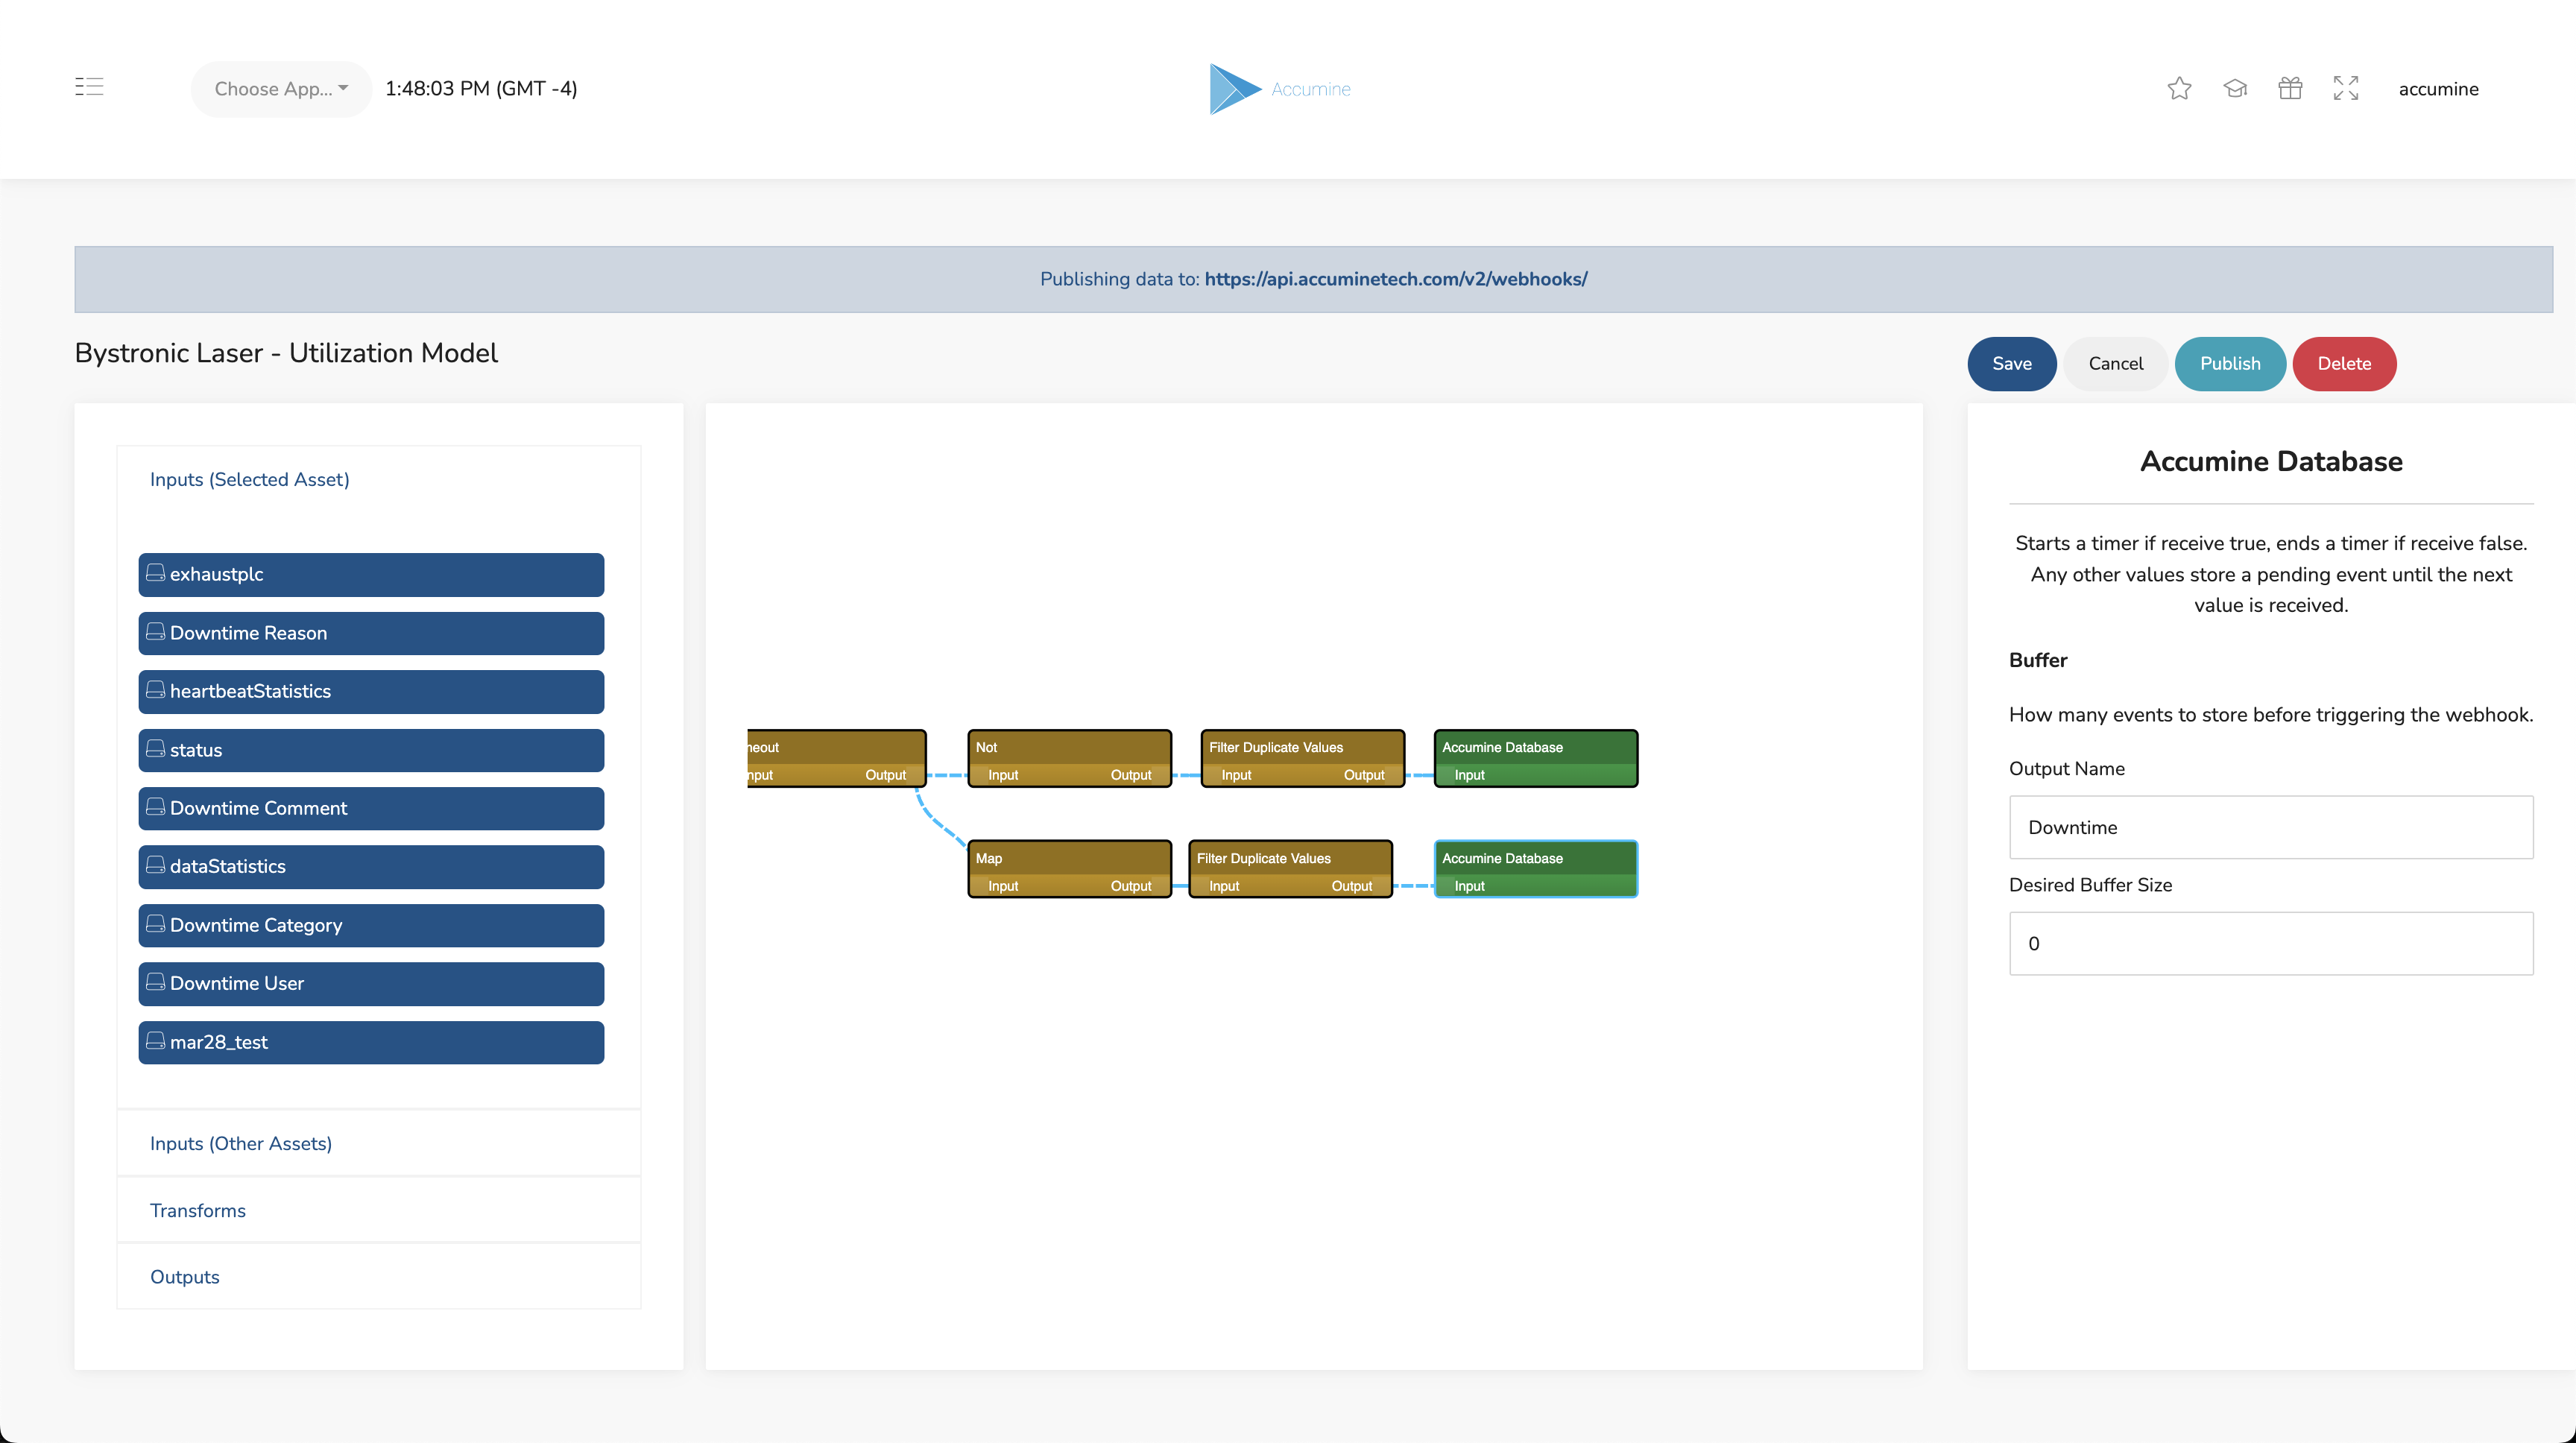Screen dimensions: 2576x1443
Task: Click the Output Name field containing Downtime
Action: click(x=2271, y=827)
